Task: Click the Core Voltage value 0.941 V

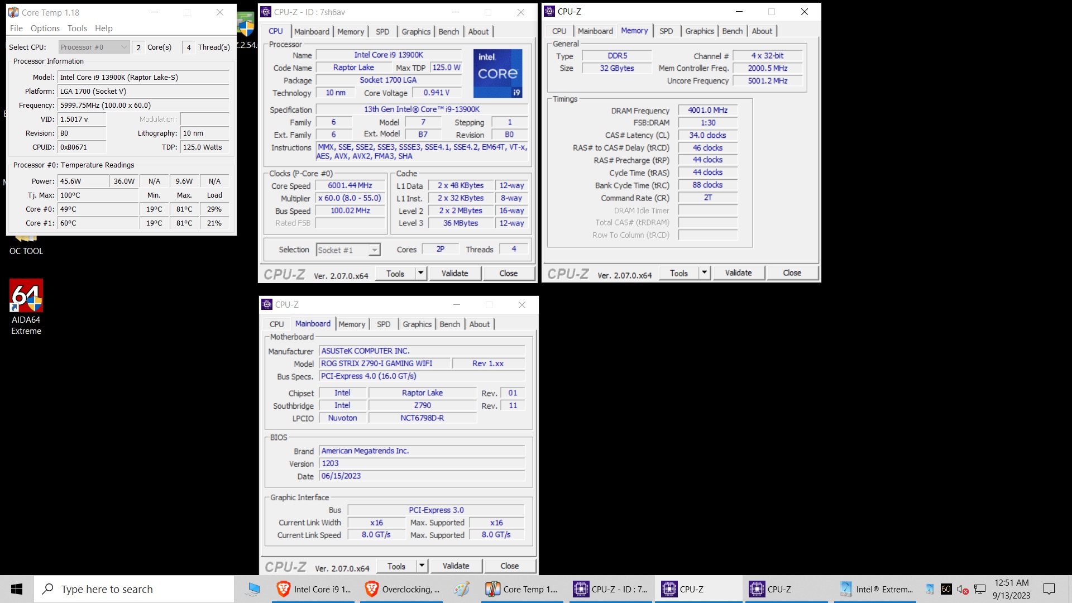Action: click(x=436, y=93)
